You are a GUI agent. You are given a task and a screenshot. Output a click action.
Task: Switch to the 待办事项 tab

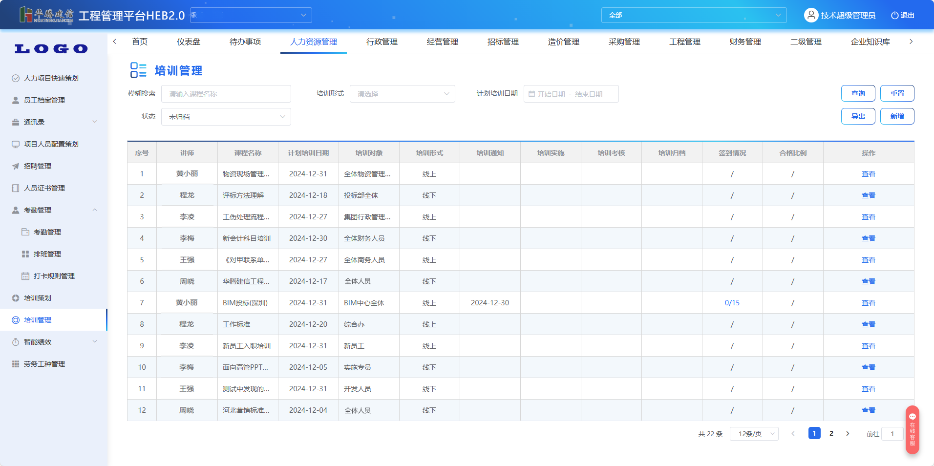pos(245,42)
